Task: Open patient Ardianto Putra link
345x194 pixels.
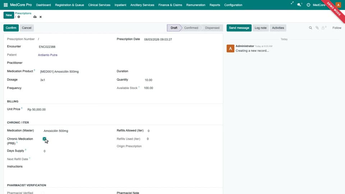Action: (x=47, y=55)
